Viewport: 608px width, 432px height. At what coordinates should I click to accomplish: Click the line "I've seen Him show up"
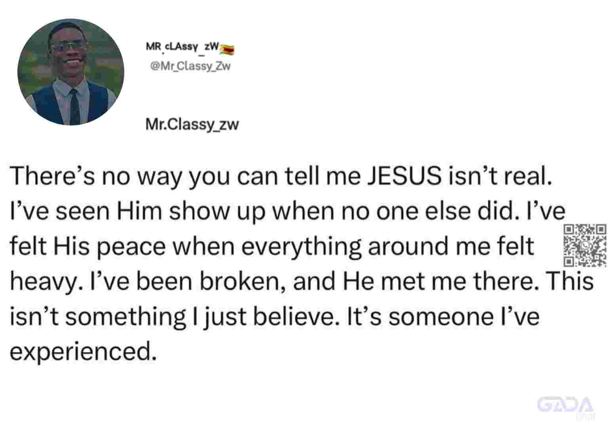coord(287,211)
